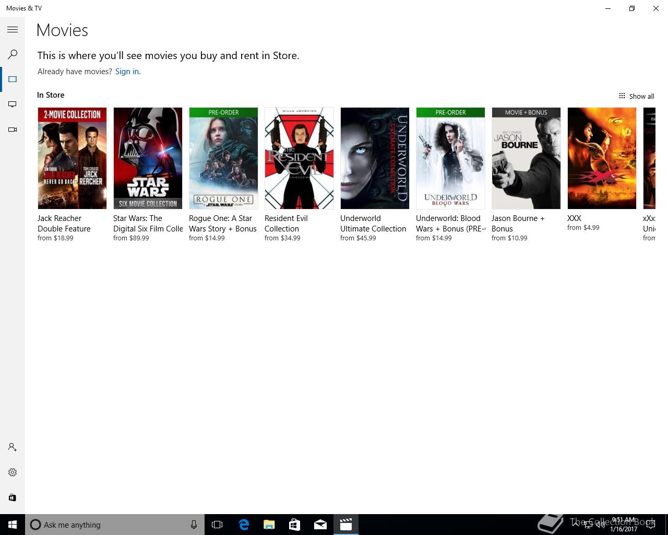This screenshot has width=668, height=535.
Task: Open Jason Bourne Movie + Bonus poster
Action: pyautogui.click(x=526, y=158)
